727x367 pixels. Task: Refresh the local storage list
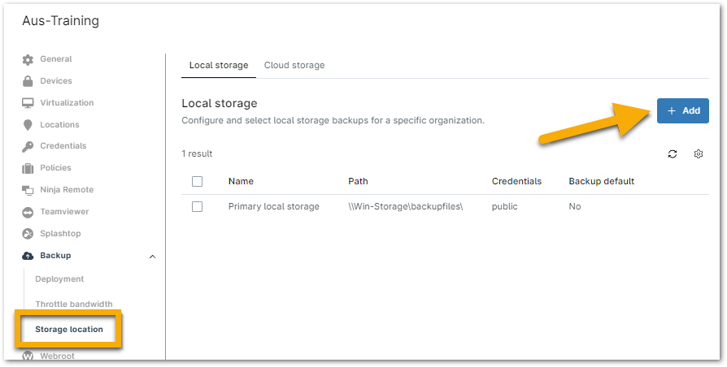point(673,154)
